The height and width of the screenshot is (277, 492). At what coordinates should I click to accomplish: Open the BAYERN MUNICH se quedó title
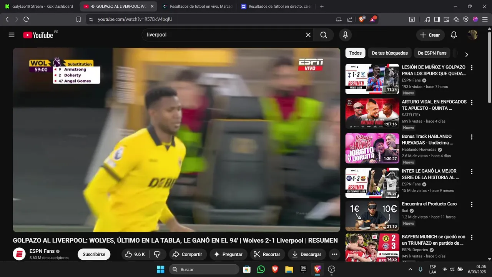[434, 240]
